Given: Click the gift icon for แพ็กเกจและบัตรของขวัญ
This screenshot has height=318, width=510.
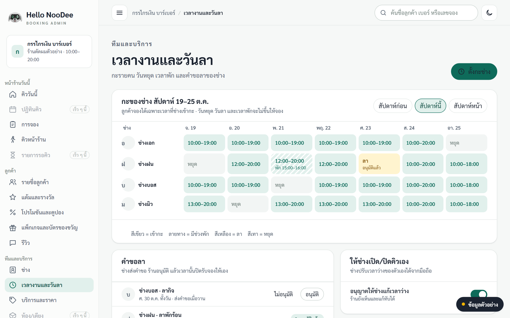Looking at the screenshot, I should click(13, 228).
